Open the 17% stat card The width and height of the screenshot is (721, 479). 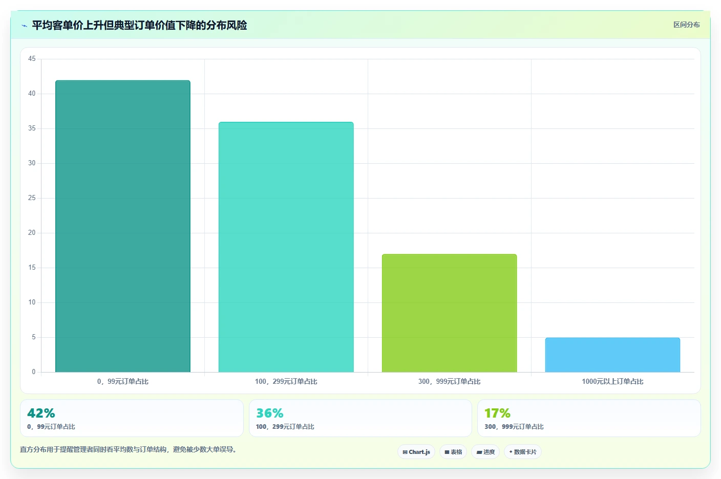589,418
